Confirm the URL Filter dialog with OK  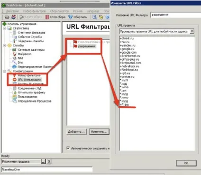pos(186,163)
